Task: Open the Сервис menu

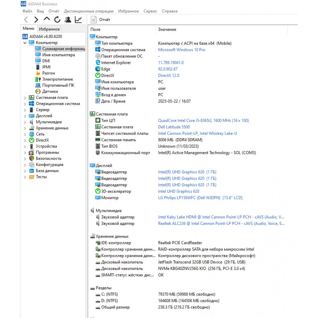Action: coord(150,11)
